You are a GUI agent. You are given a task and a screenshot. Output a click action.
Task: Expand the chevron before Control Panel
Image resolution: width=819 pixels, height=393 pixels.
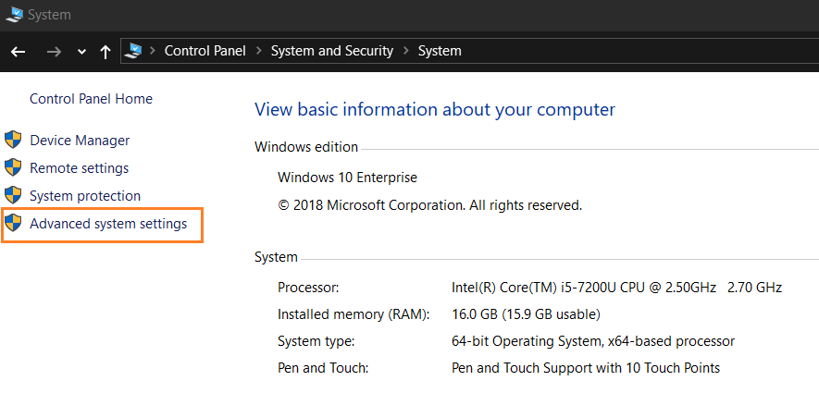(153, 51)
